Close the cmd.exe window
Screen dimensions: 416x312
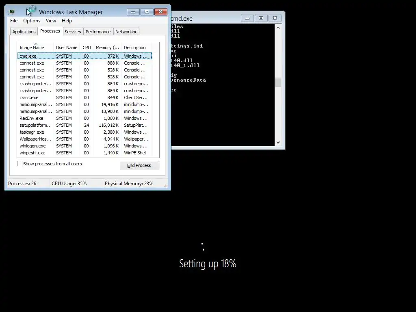275,18
